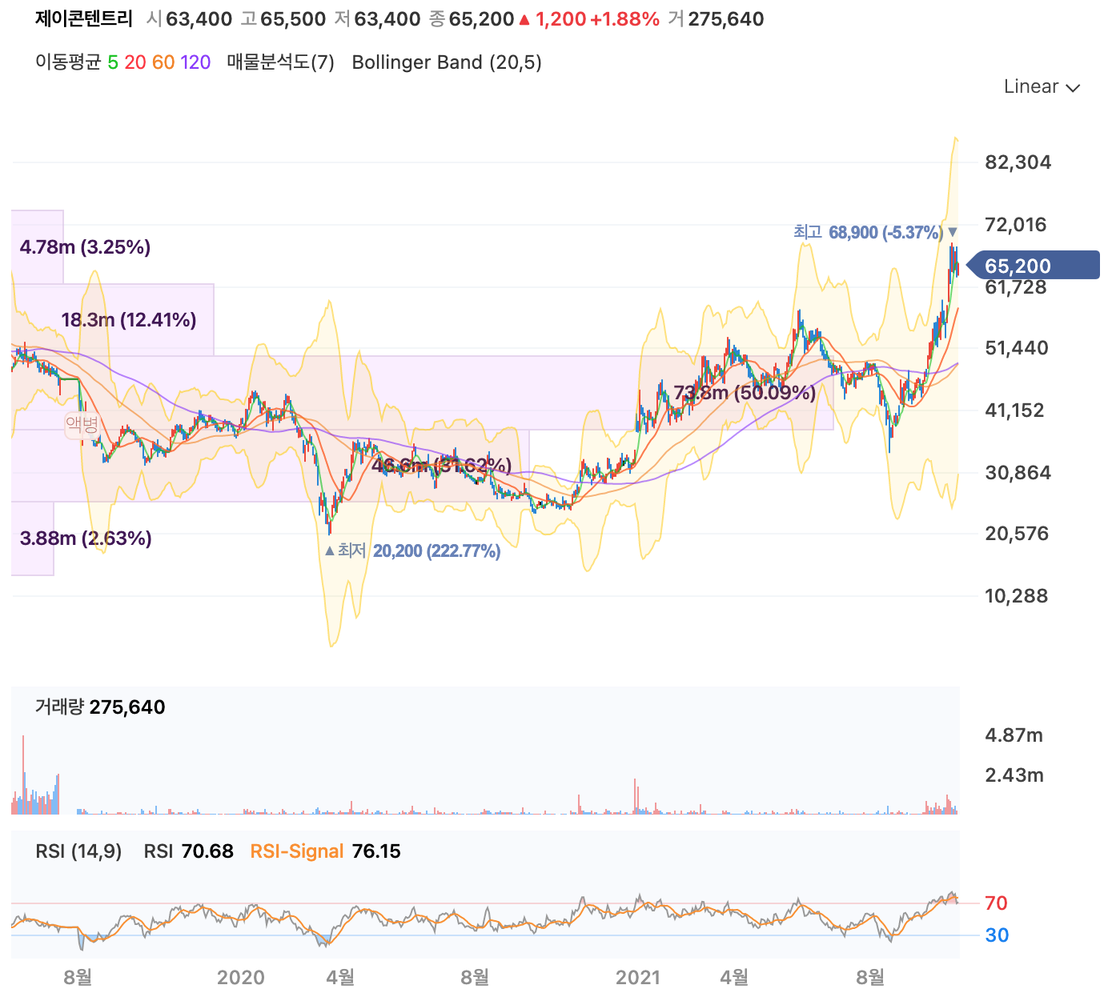This screenshot has width=1108, height=989.
Task: Click the 3.88m (2.63%) volume profile label
Action: pos(86,538)
